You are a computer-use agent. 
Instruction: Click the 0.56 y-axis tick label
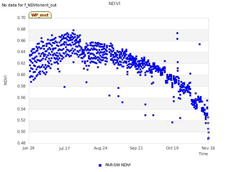(22, 97)
